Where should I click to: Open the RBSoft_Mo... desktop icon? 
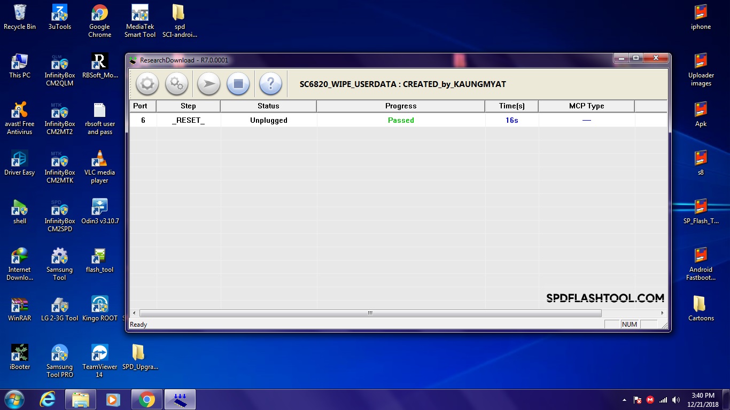pos(100,66)
